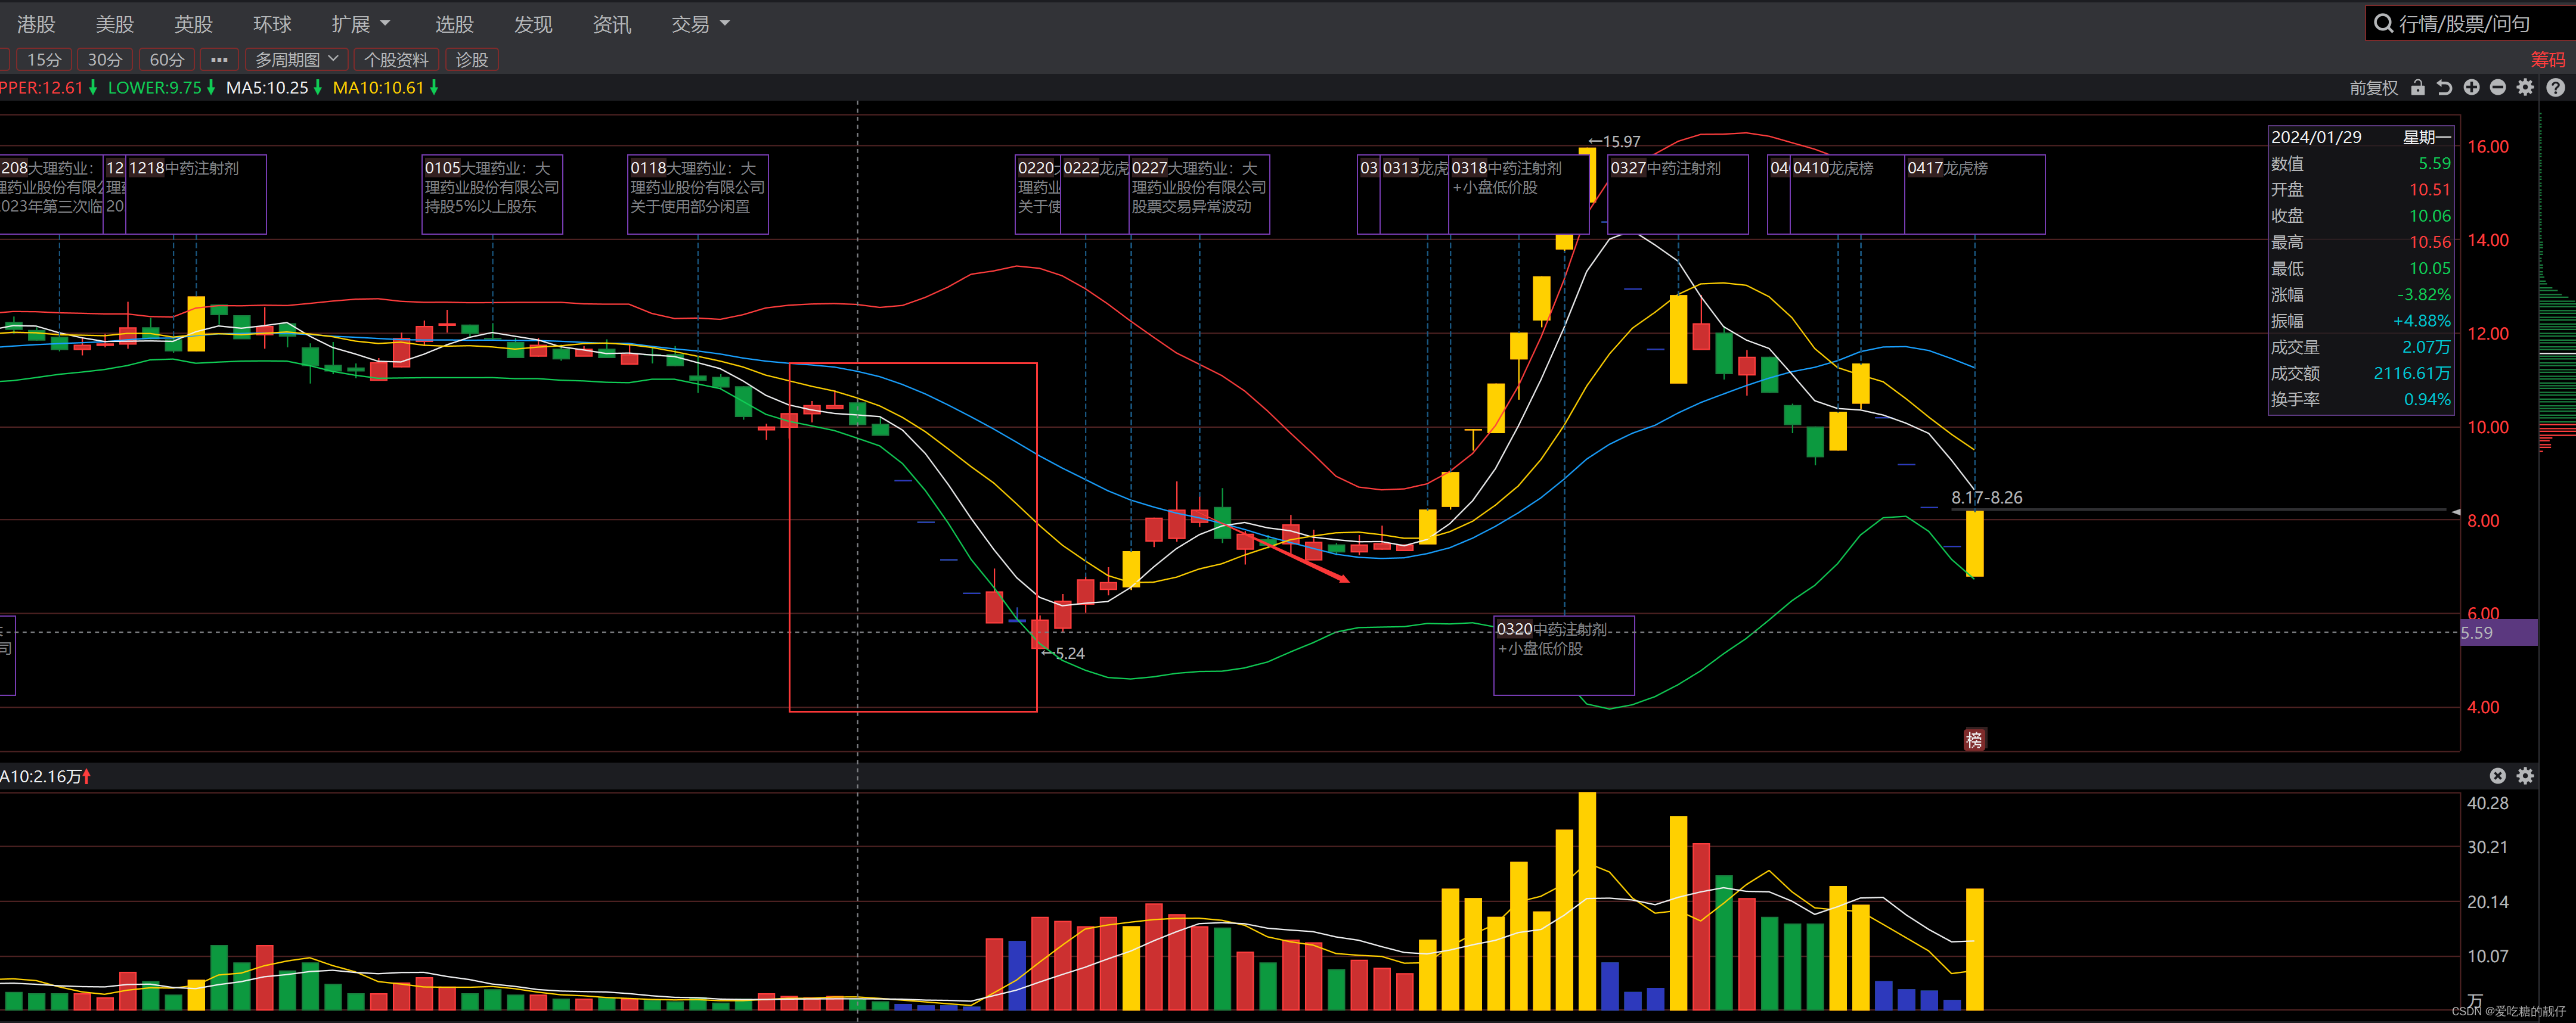Image resolution: width=2576 pixels, height=1023 pixels.
Task: Toggle the unlock padlock icon beside 前复权
Action: tap(2418, 88)
